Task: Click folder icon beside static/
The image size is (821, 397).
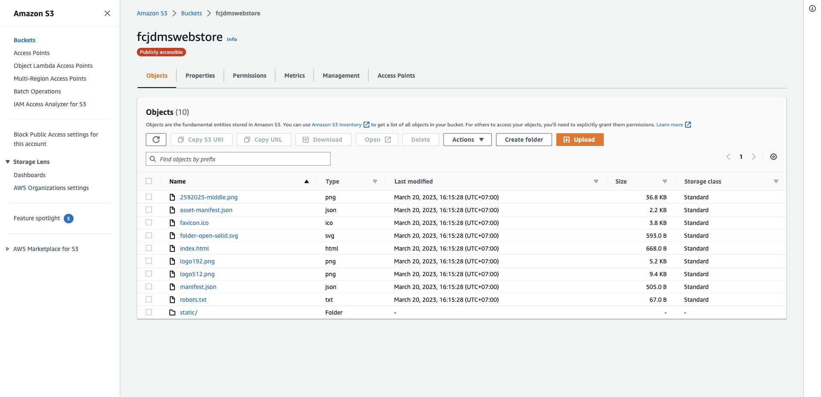Action: tap(172, 312)
